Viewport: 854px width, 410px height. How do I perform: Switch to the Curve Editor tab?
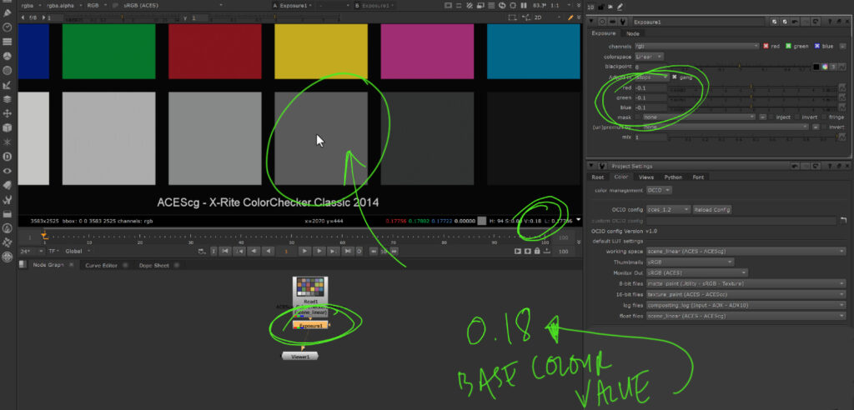(x=101, y=265)
